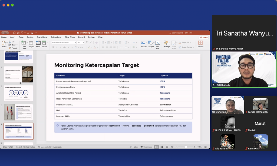Click the Save icon in title bar
The image size is (277, 166).
18,33
